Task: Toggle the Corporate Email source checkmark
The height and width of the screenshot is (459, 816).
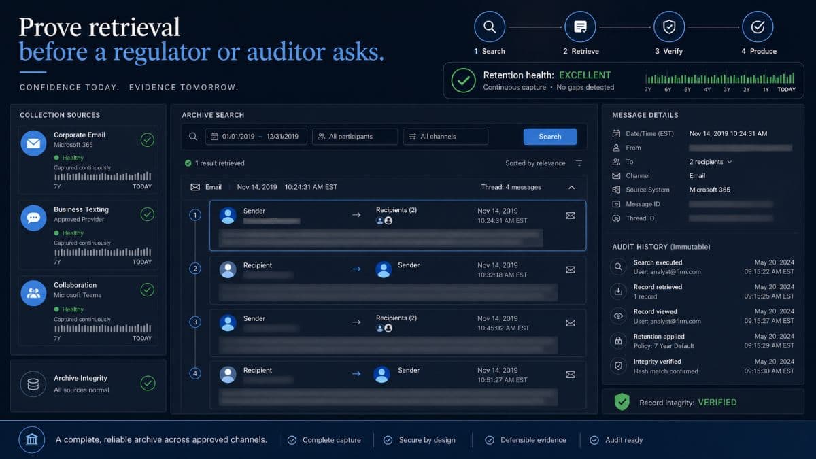Action: (147, 140)
